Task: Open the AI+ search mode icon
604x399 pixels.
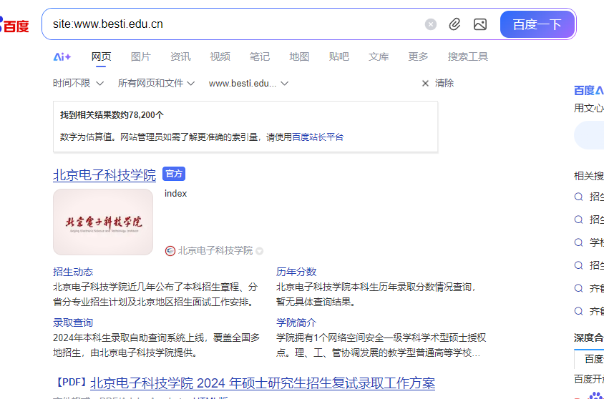Action: click(x=62, y=57)
